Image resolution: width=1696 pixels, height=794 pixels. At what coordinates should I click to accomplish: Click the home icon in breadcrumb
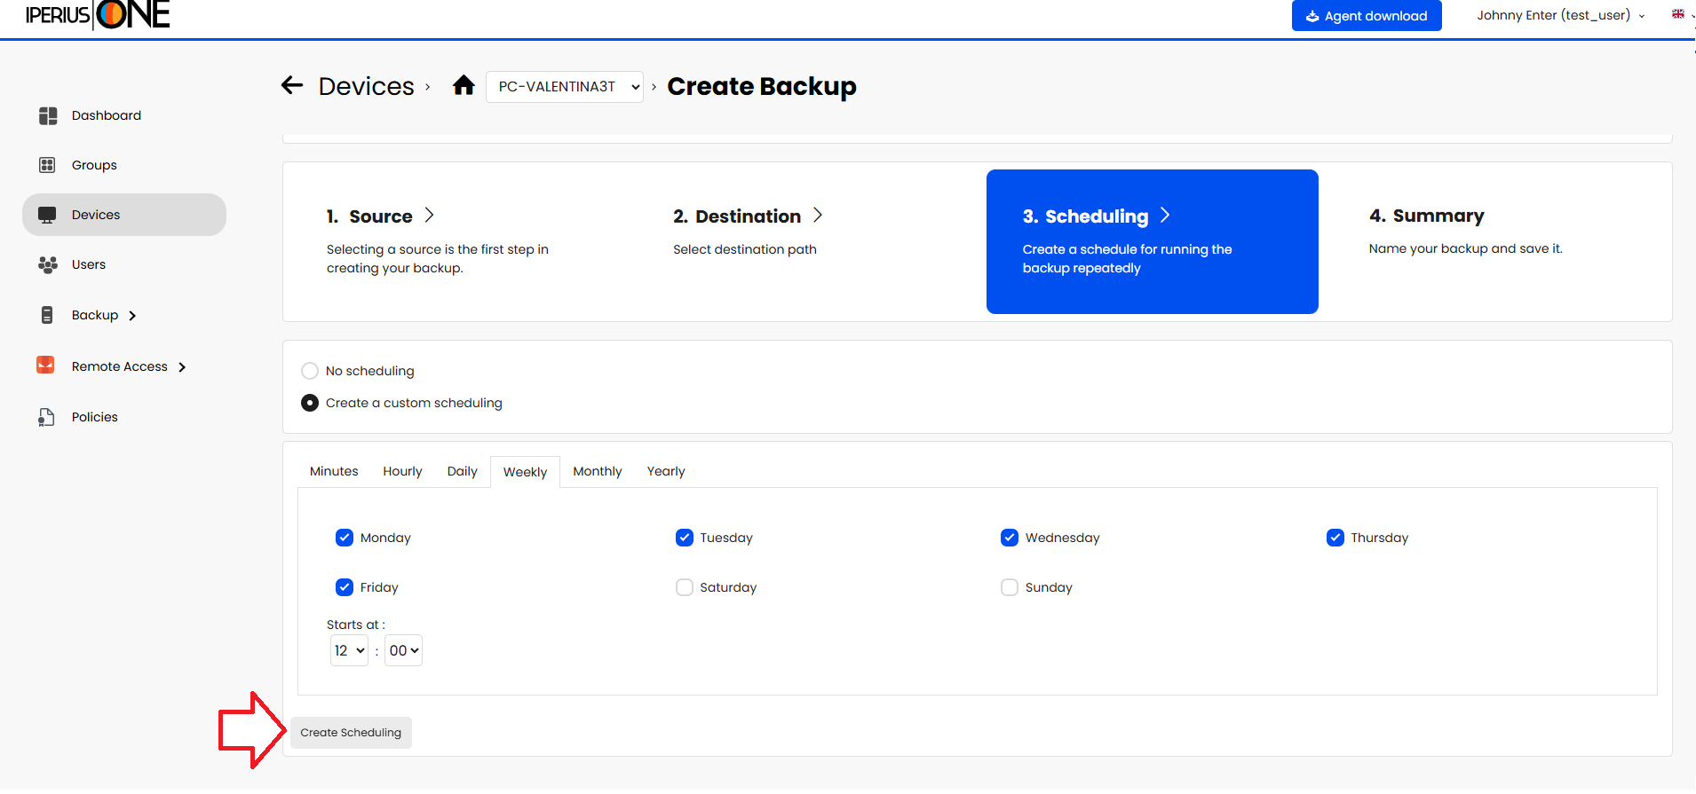coord(464,85)
